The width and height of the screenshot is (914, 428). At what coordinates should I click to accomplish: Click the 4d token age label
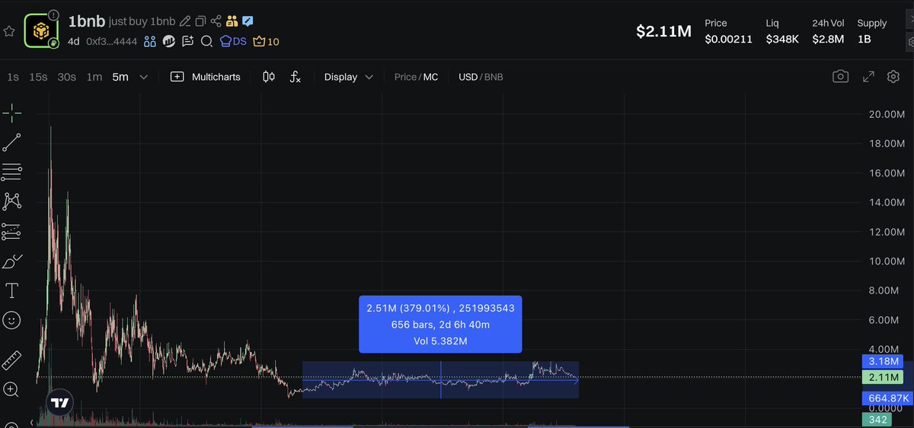74,41
